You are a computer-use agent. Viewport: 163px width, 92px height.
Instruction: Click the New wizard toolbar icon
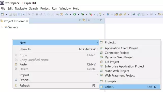[x=2, y=14]
